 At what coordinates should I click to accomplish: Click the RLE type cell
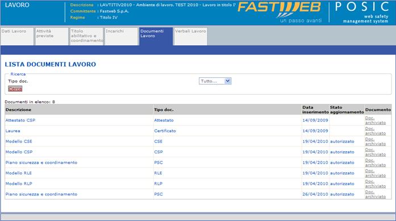click(158, 173)
